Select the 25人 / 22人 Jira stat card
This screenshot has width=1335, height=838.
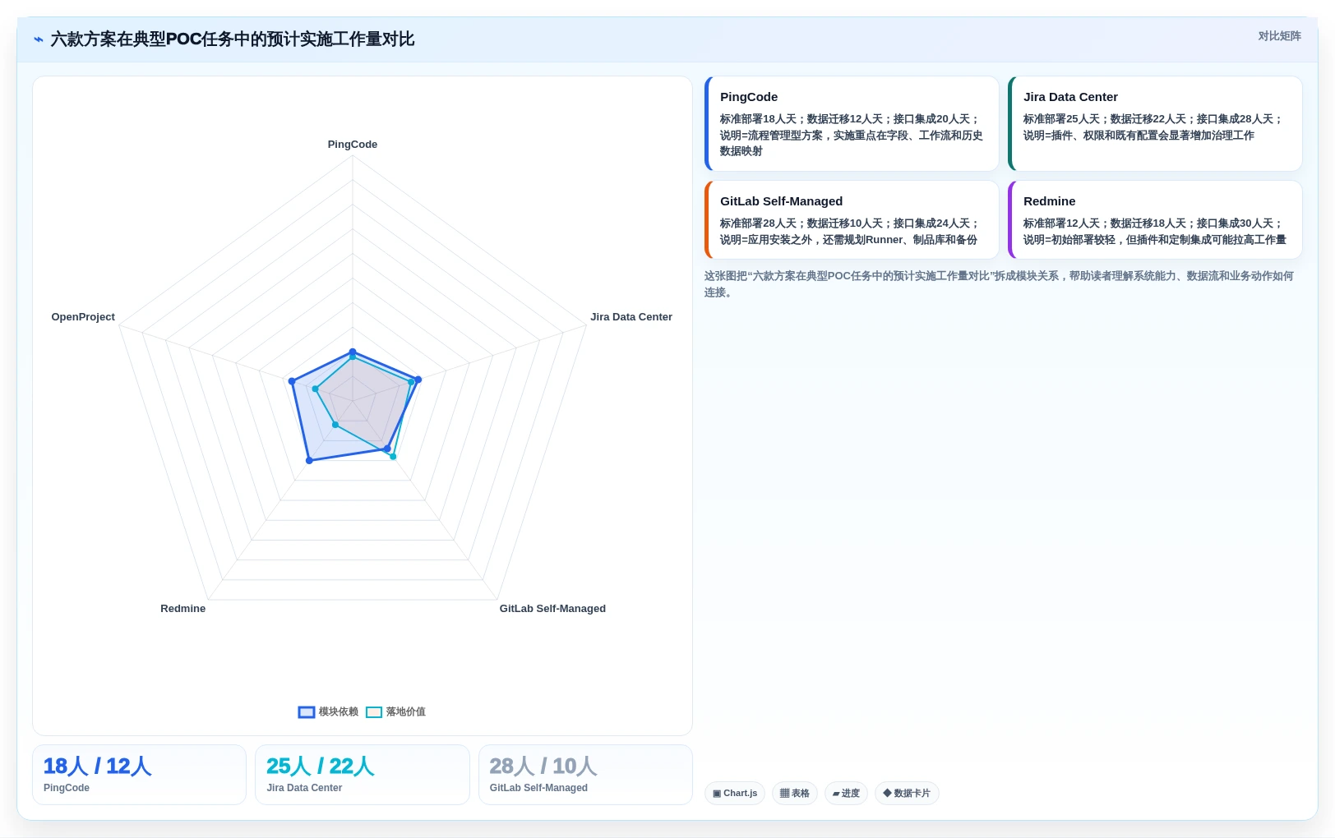(x=363, y=775)
